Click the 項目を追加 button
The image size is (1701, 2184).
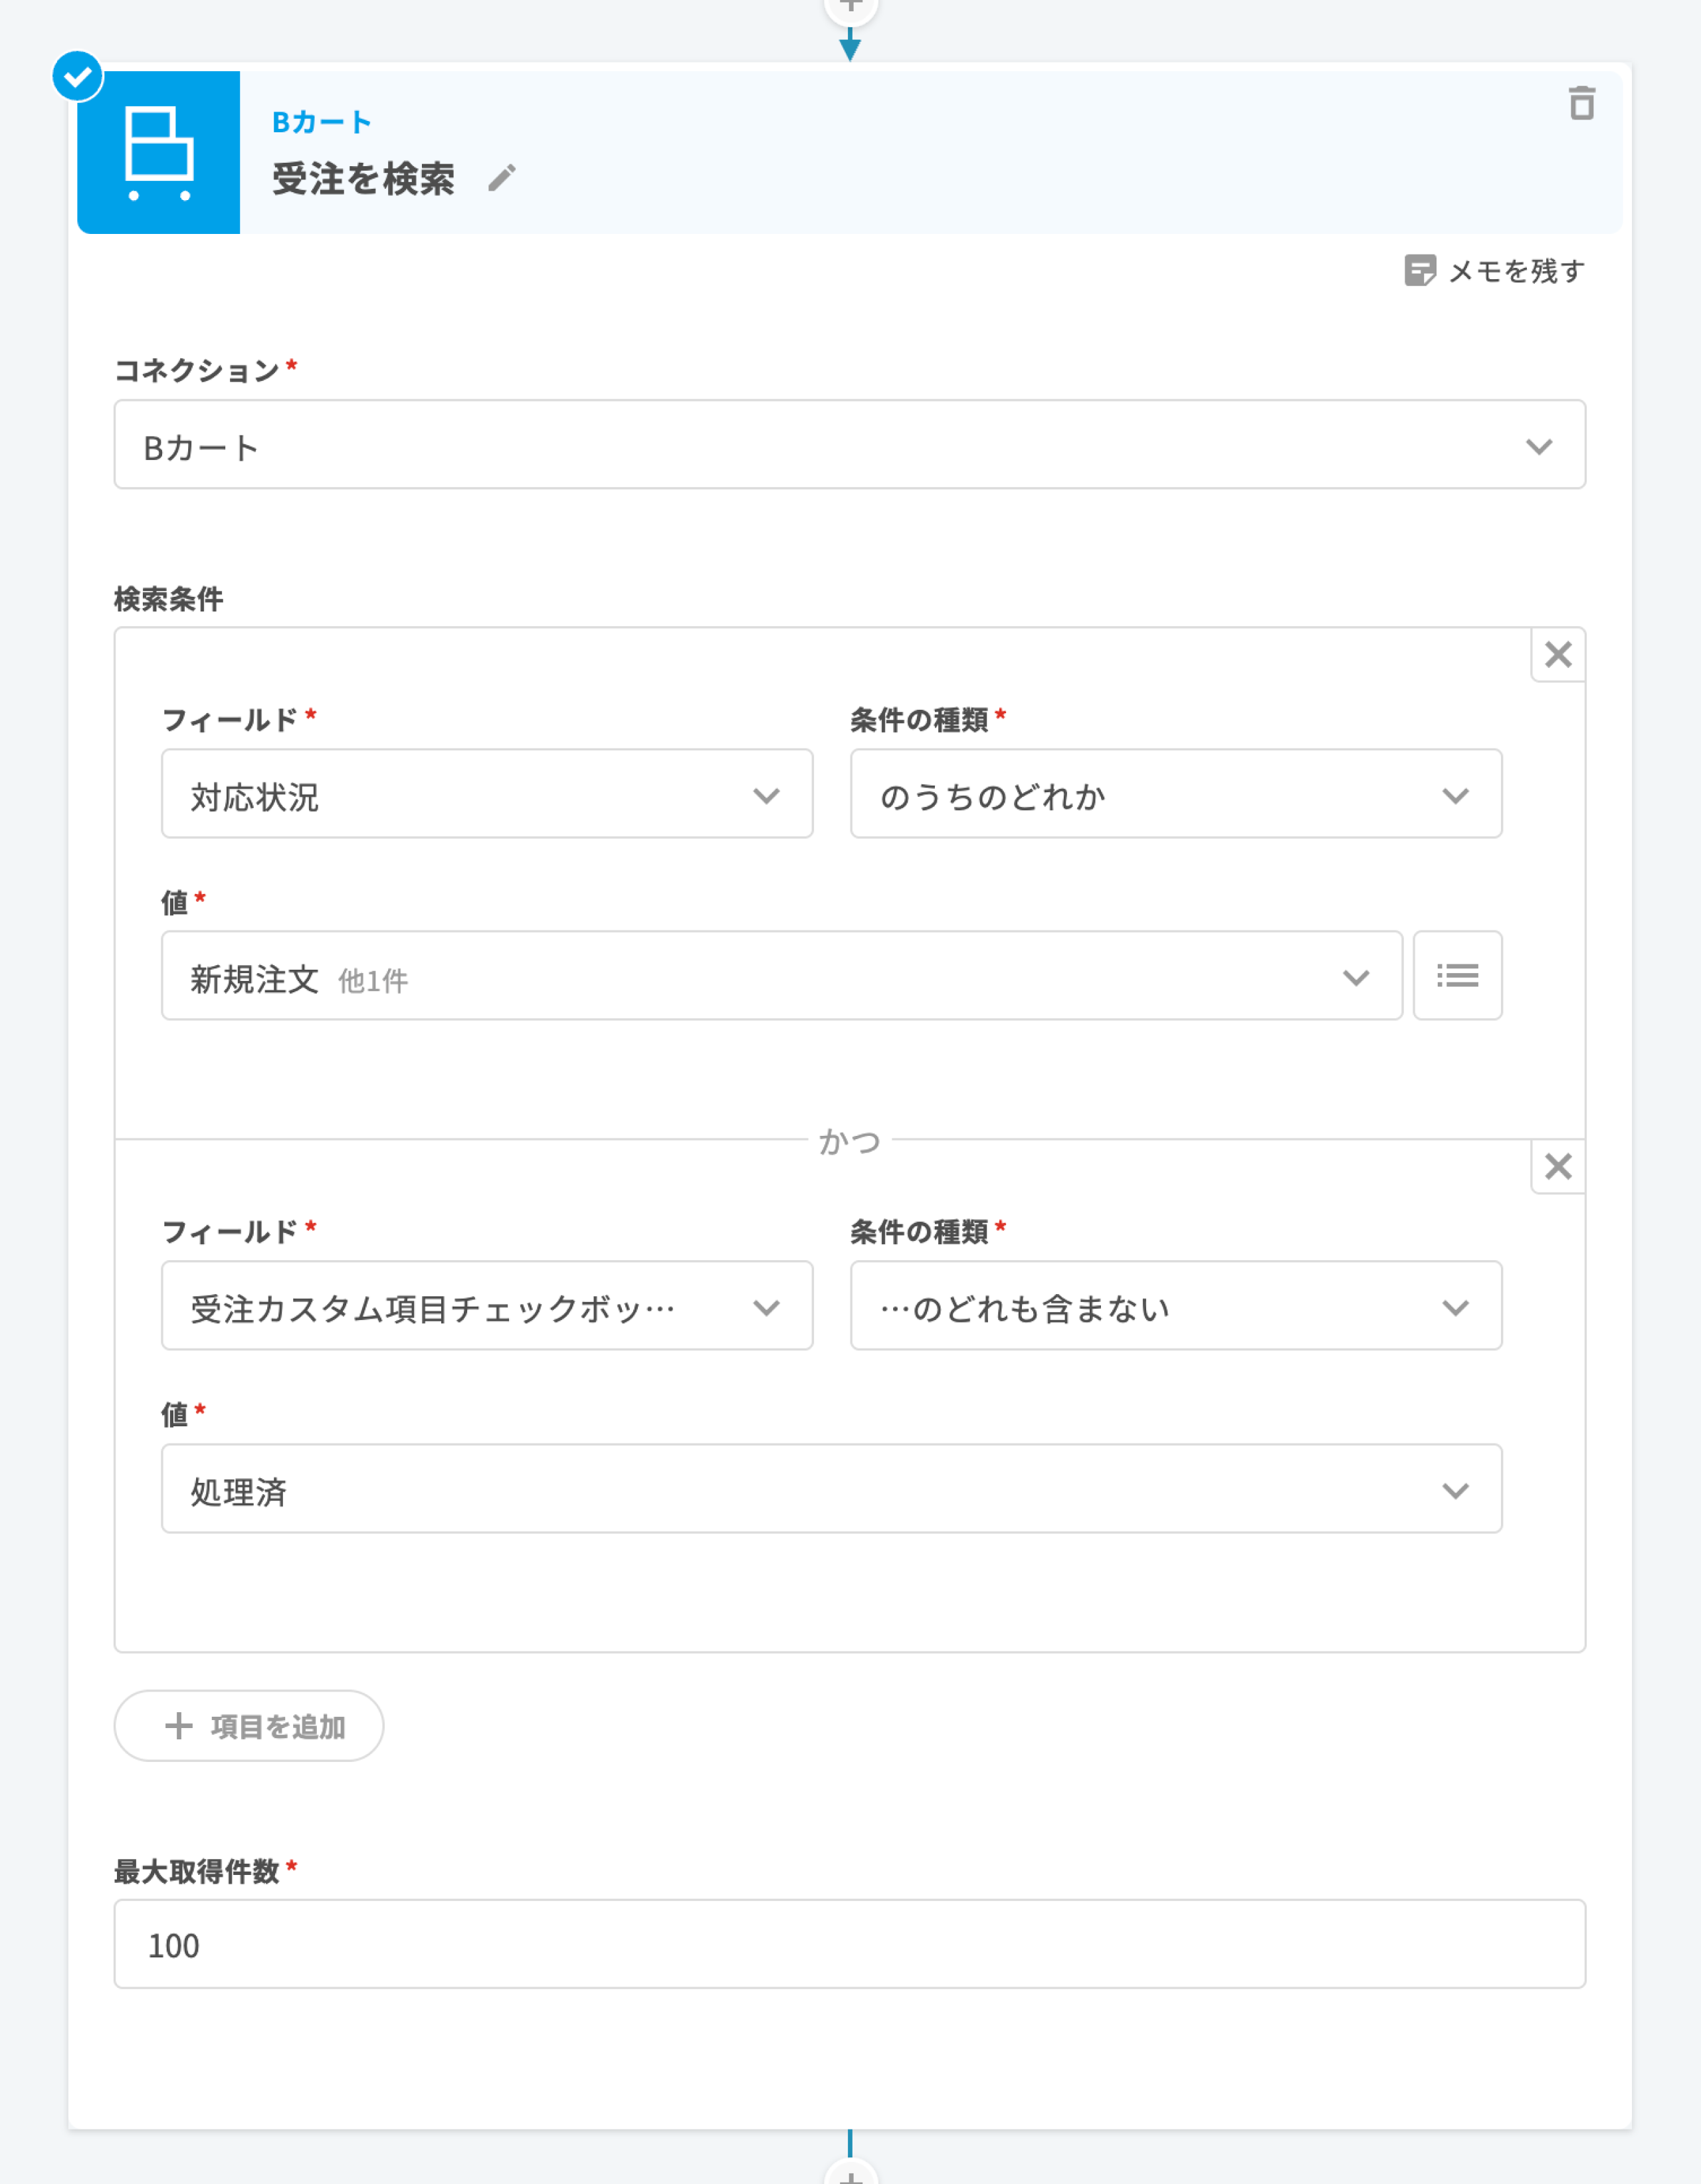[249, 1726]
